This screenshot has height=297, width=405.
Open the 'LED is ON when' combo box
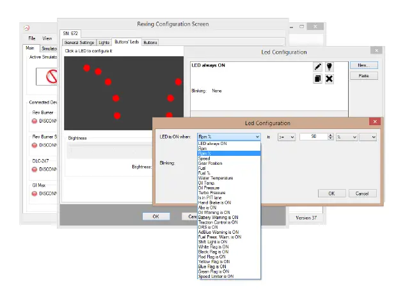[x=229, y=137]
